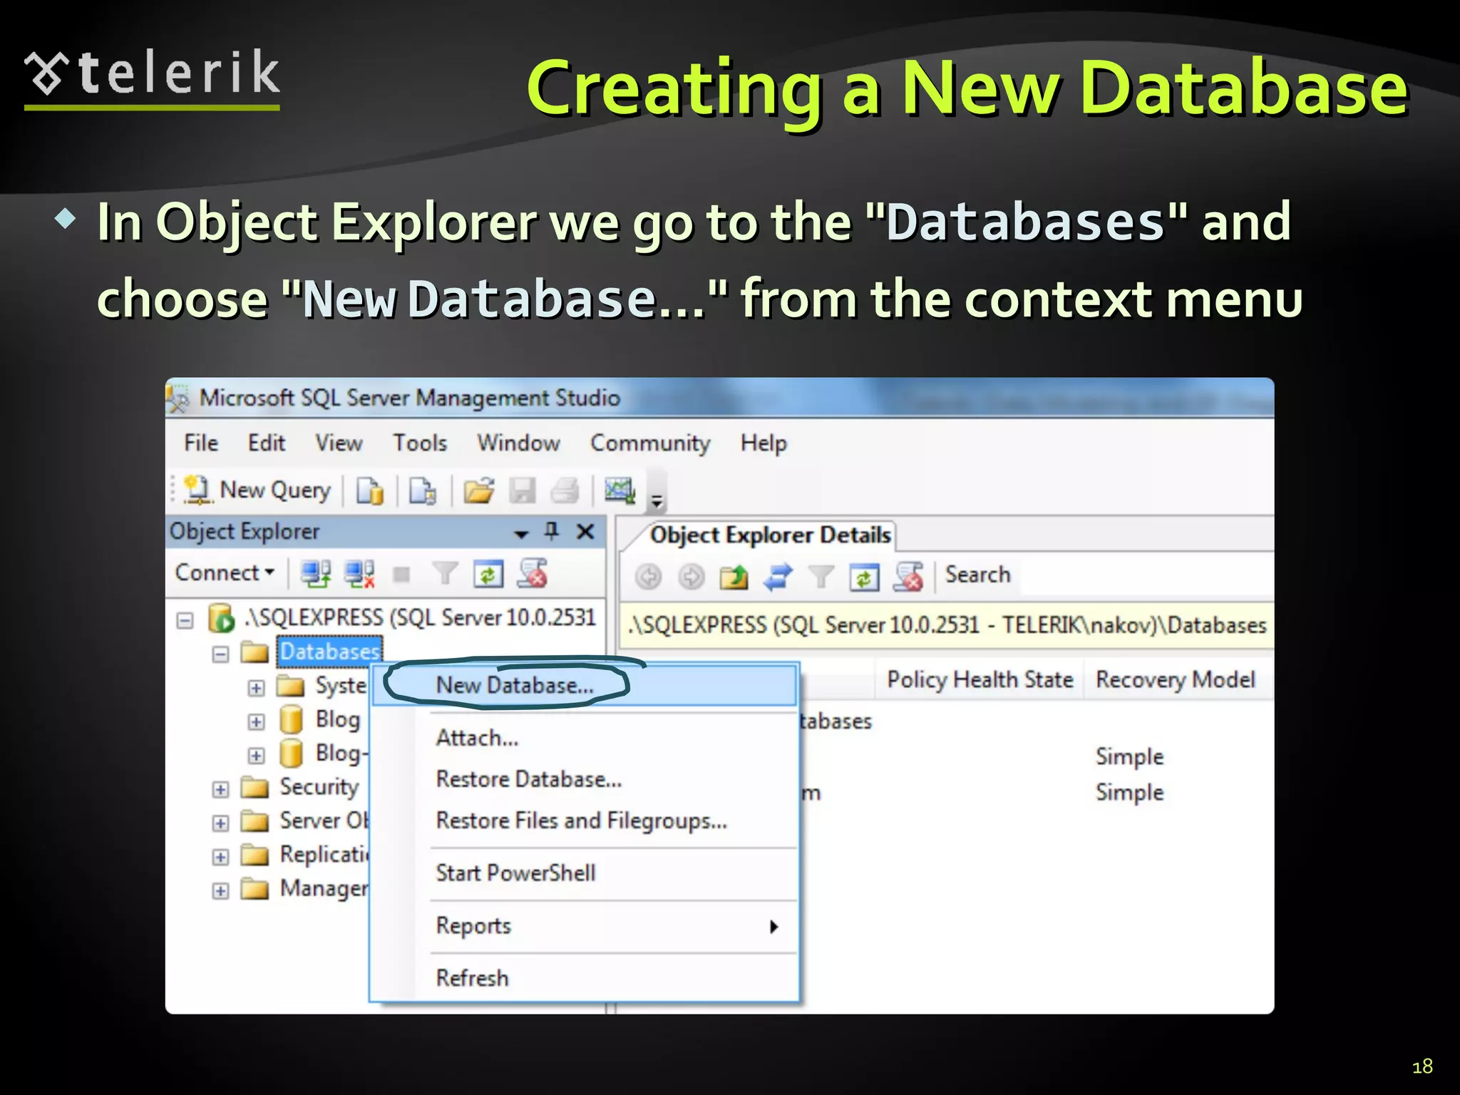Click the Up folder icon in Details toolbar
The width and height of the screenshot is (1460, 1095).
tap(734, 577)
